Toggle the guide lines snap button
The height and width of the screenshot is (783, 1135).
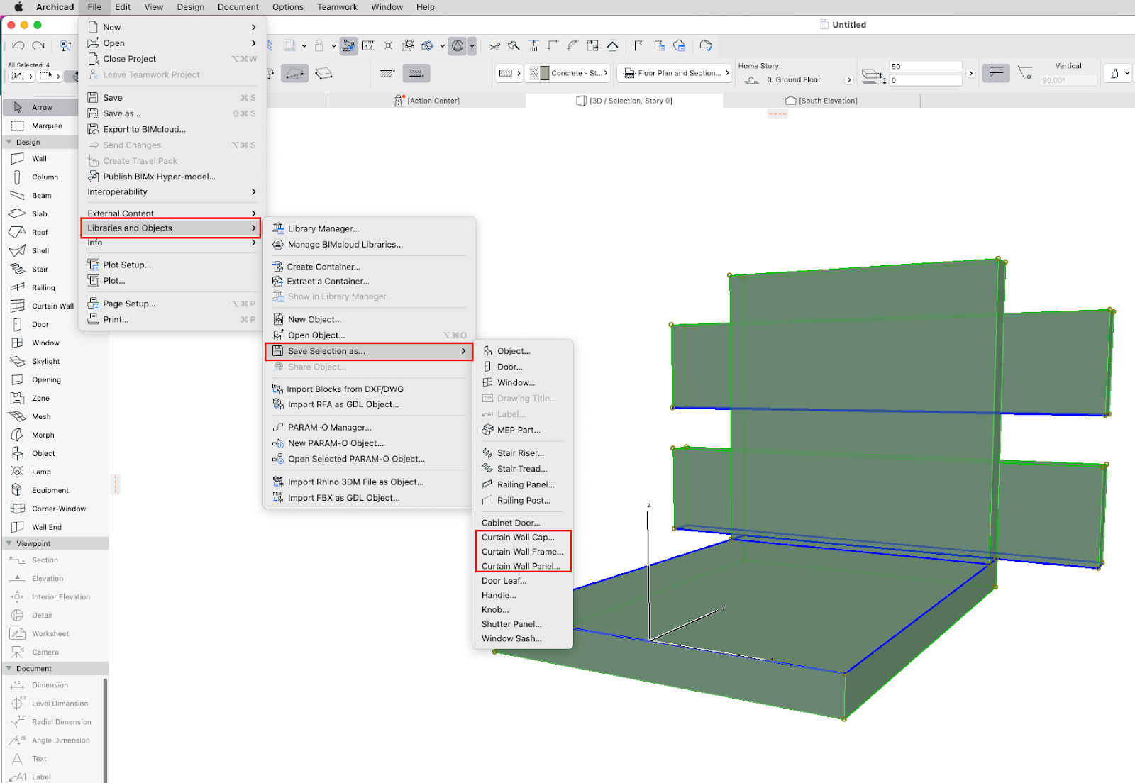pyautogui.click(x=348, y=45)
